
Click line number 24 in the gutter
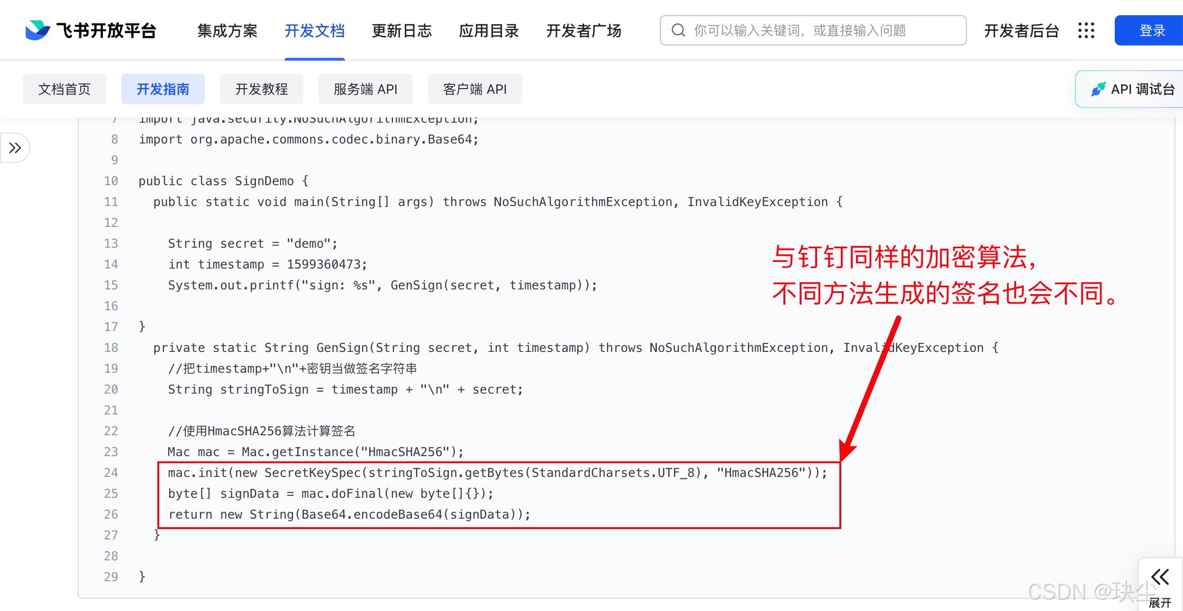[111, 473]
